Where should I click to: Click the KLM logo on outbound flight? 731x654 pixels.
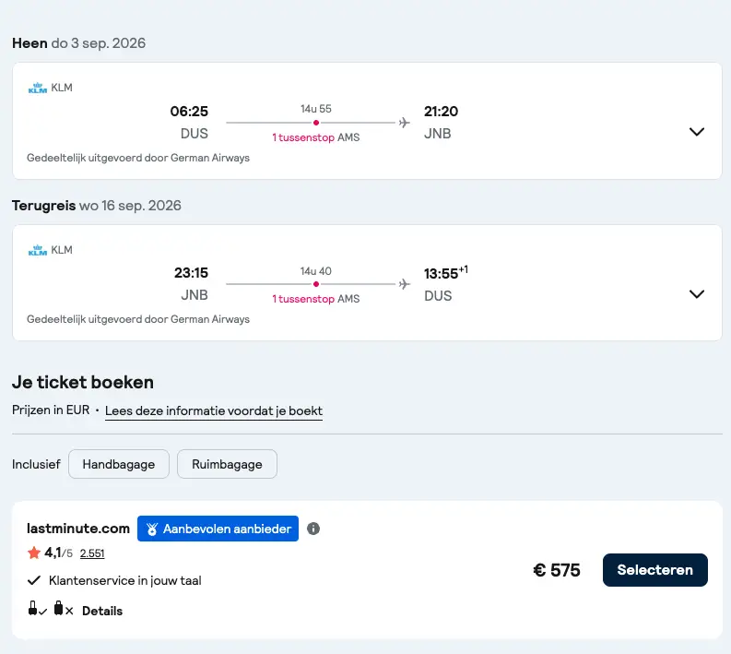(38, 88)
